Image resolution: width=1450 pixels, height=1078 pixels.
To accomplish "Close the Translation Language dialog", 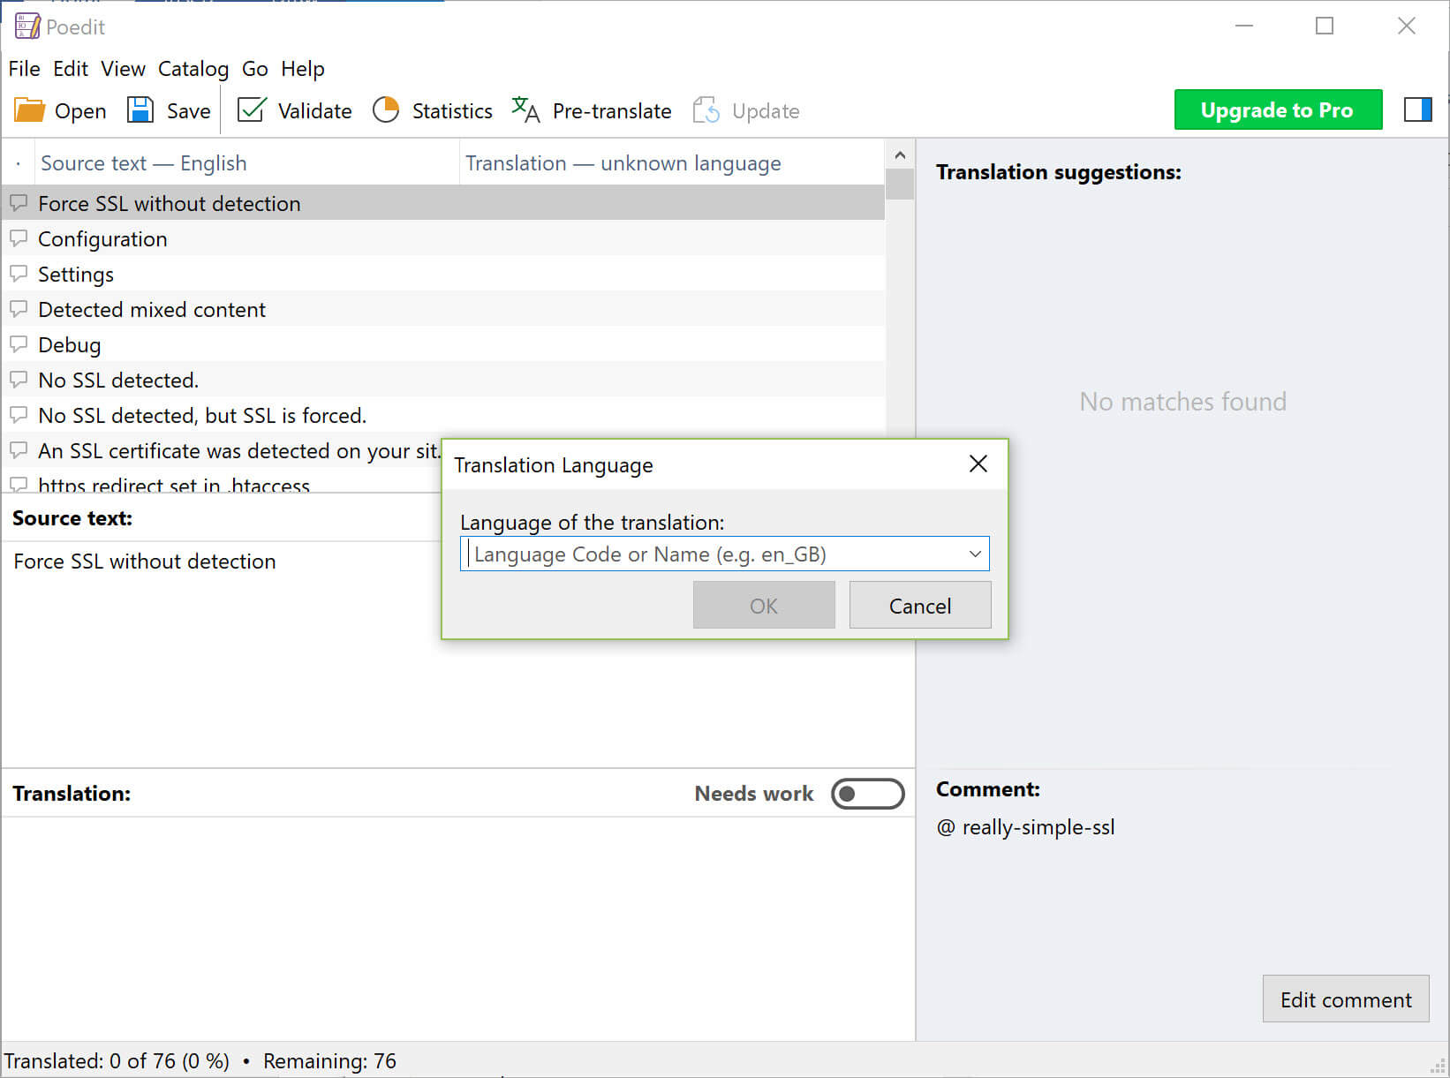I will pyautogui.click(x=978, y=464).
